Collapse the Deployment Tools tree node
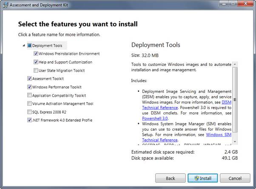Image resolution: width=256 pixels, height=189 pixels. click(x=24, y=46)
